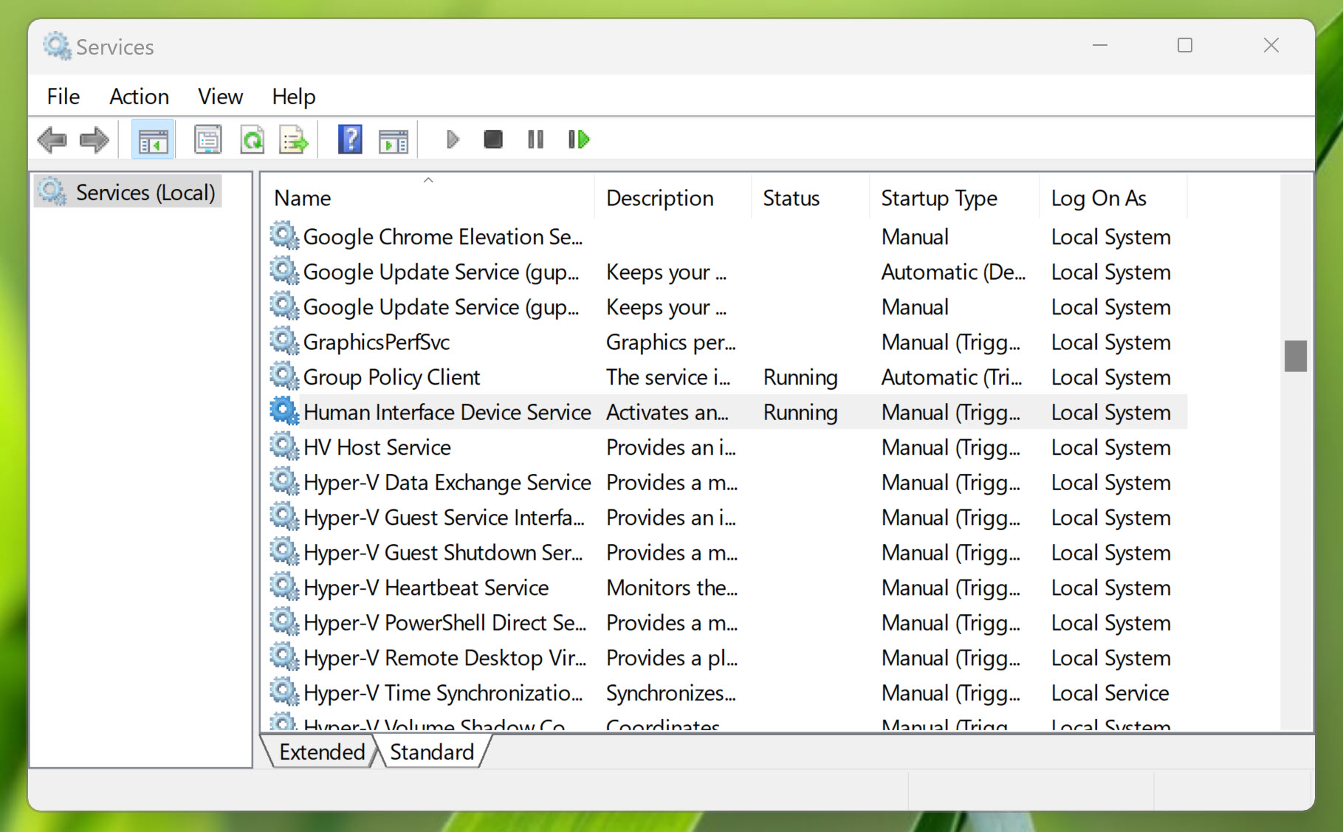Image resolution: width=1343 pixels, height=832 pixels.
Task: Switch to the Standard tab
Action: pyautogui.click(x=432, y=752)
